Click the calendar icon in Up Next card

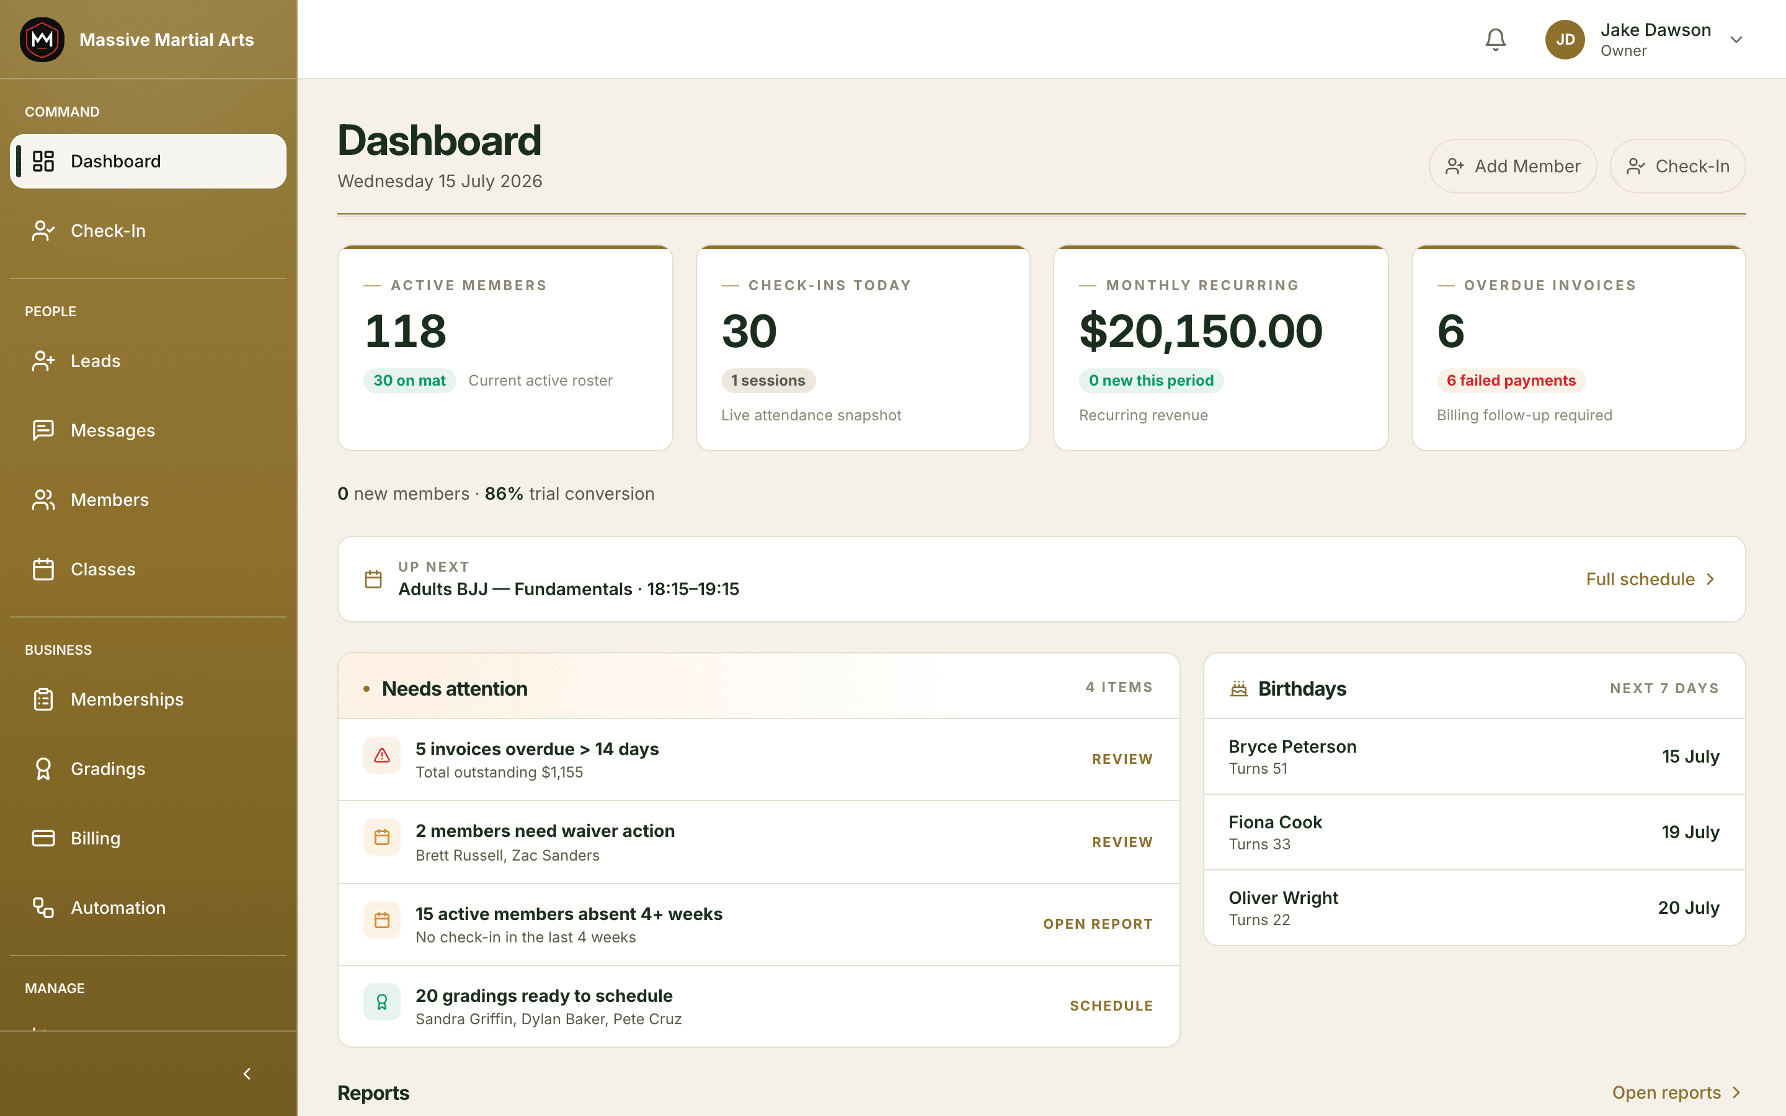click(373, 580)
